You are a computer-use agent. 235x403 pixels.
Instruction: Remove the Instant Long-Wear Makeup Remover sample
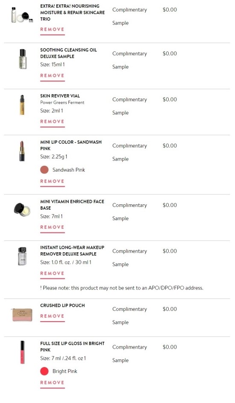(52, 274)
